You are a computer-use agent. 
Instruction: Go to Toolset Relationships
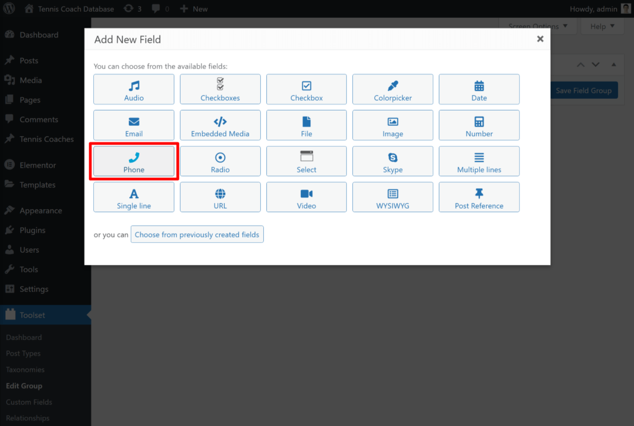point(28,418)
